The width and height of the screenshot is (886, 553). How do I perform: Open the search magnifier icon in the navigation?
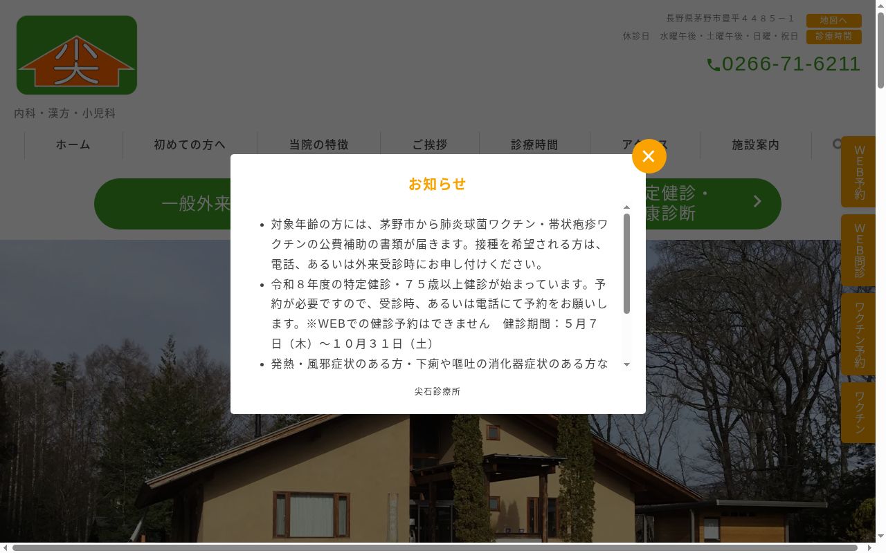[x=838, y=144]
